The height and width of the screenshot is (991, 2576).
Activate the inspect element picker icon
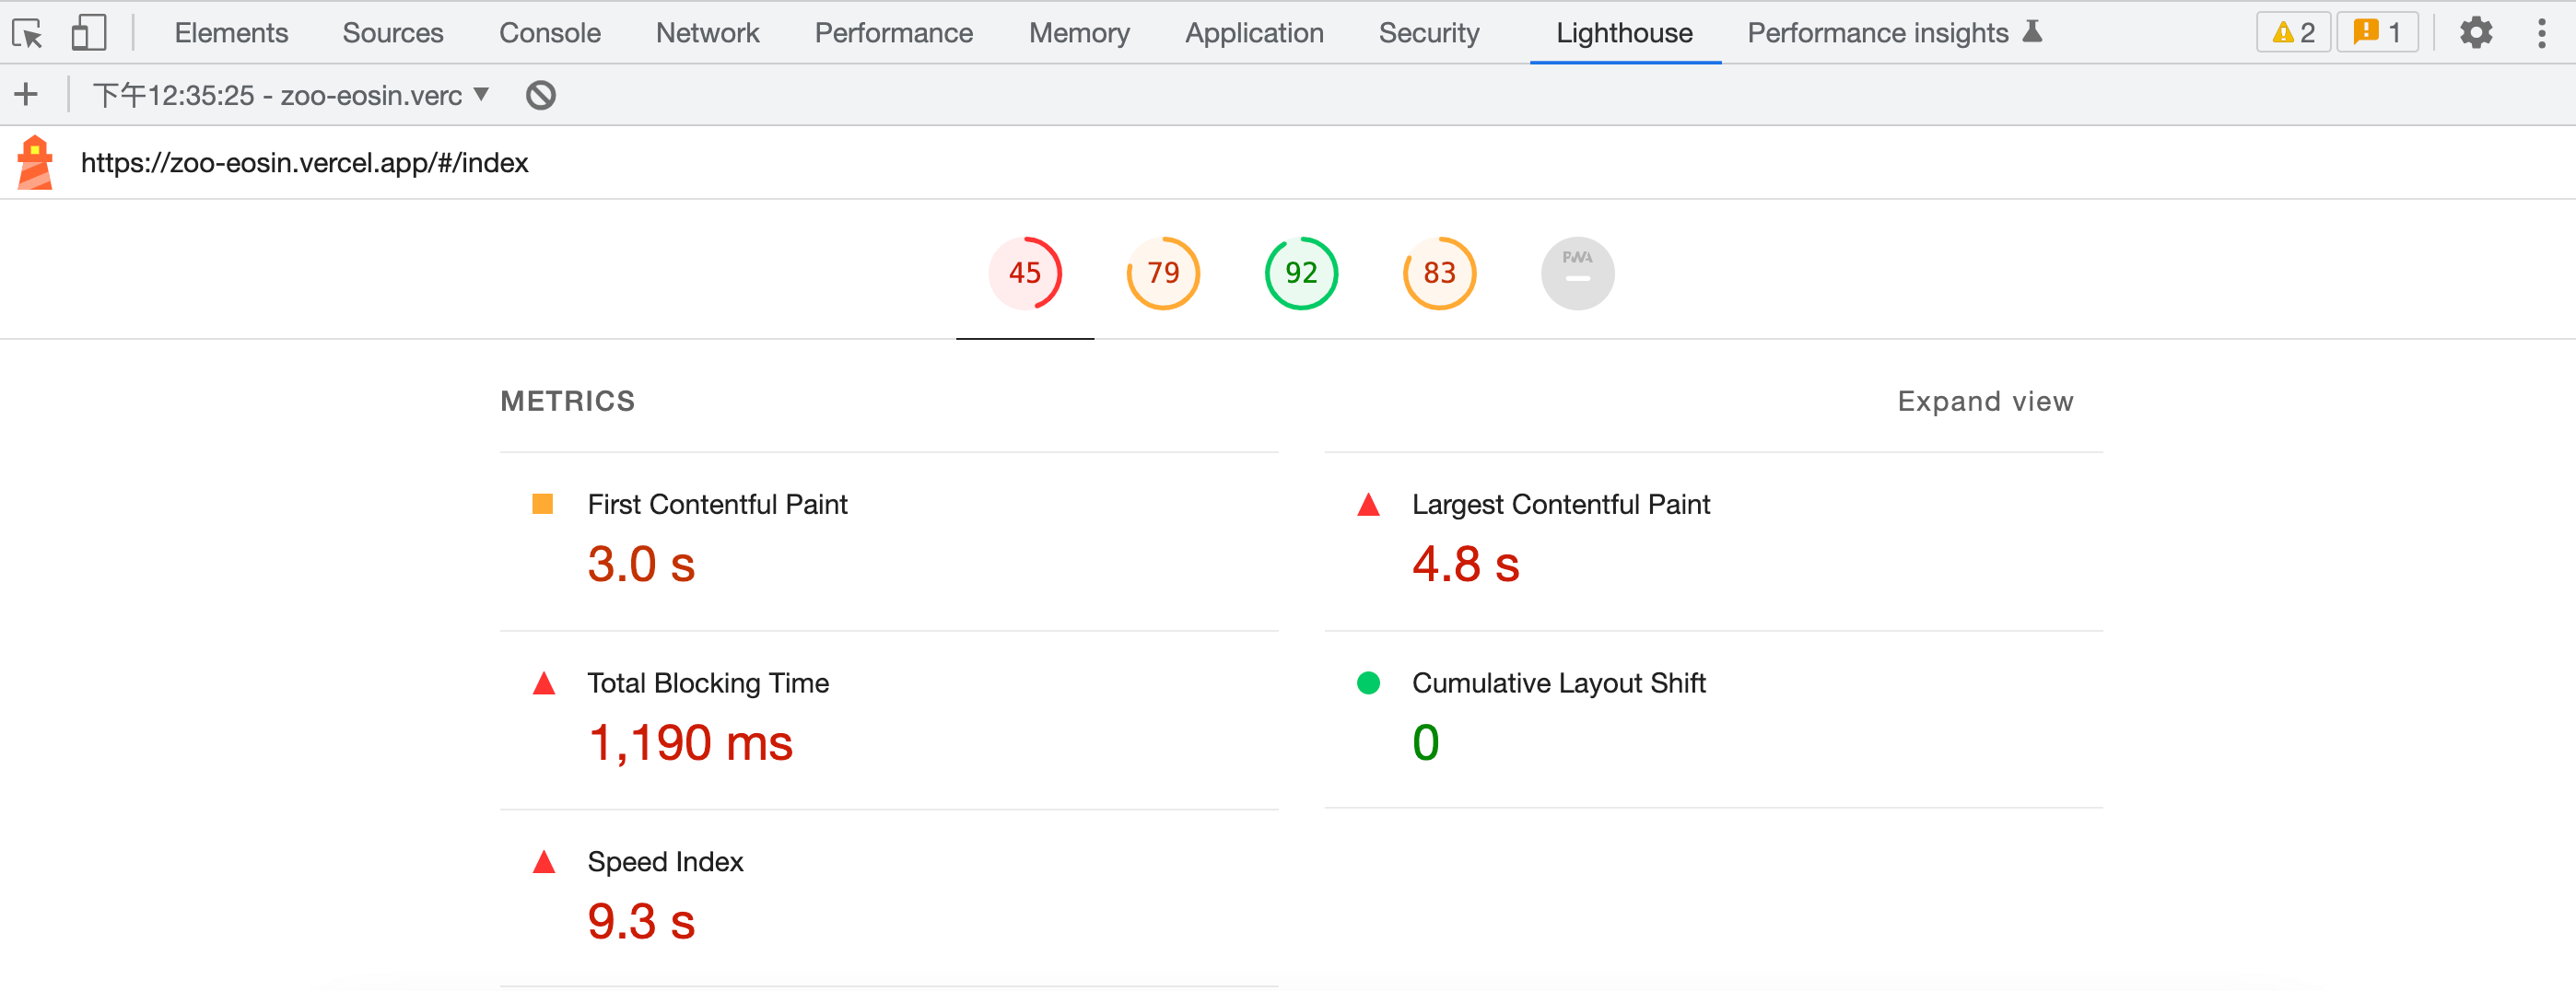(x=28, y=34)
